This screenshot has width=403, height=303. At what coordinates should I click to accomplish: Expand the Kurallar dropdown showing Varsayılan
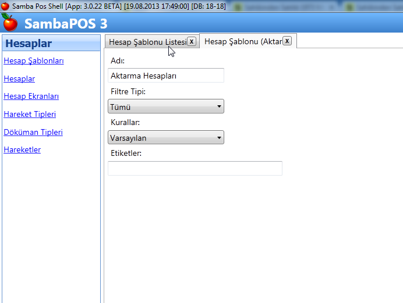pos(166,137)
